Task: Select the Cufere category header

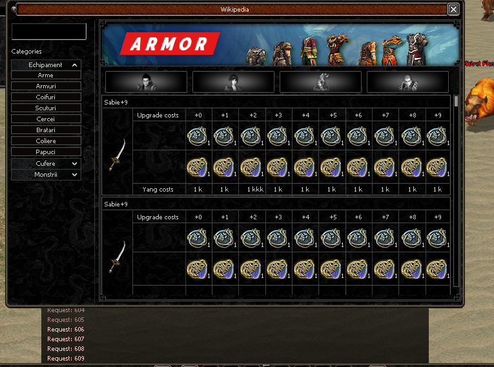Action: (x=46, y=164)
